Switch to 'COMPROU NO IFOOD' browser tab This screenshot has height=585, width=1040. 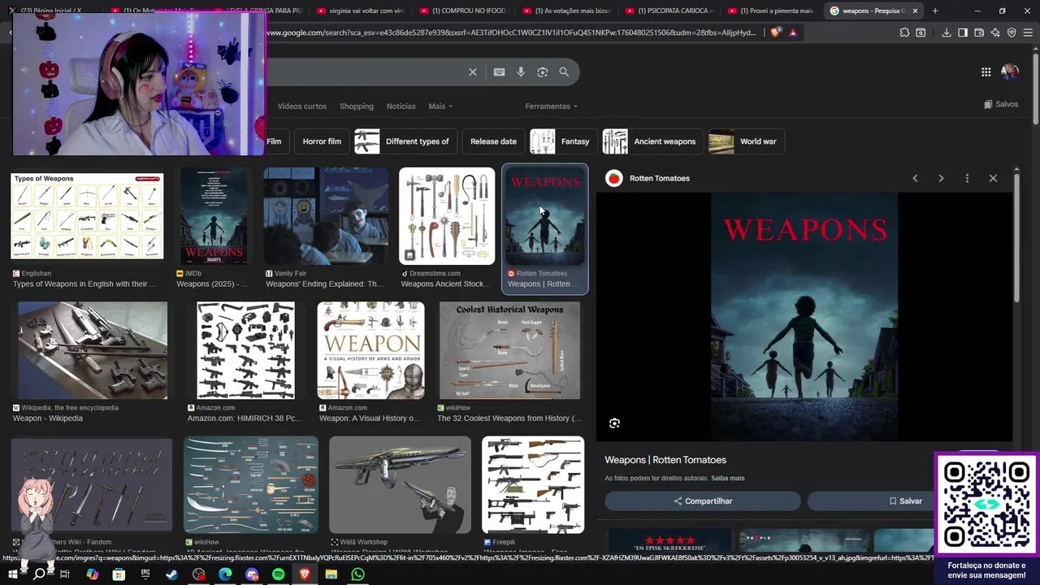click(x=464, y=11)
